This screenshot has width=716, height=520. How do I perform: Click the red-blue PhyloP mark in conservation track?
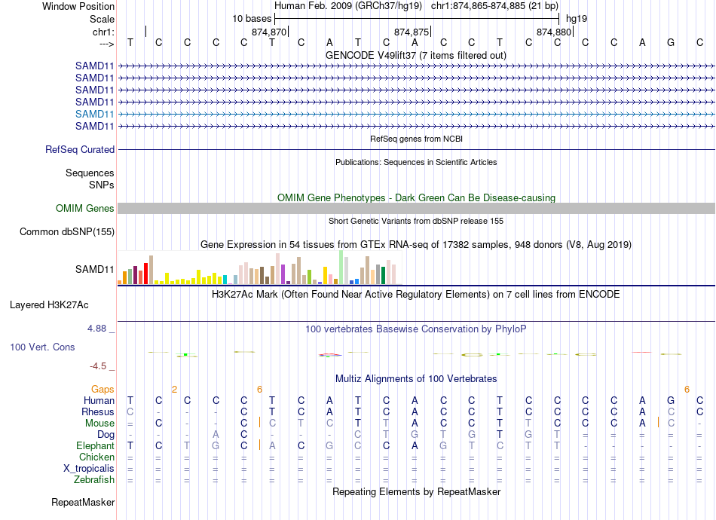click(329, 354)
